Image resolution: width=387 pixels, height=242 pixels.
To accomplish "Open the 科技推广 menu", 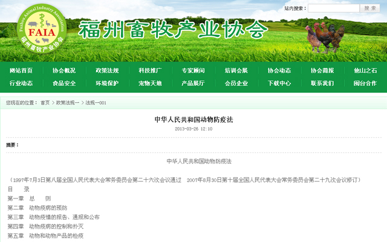I will click(x=150, y=70).
